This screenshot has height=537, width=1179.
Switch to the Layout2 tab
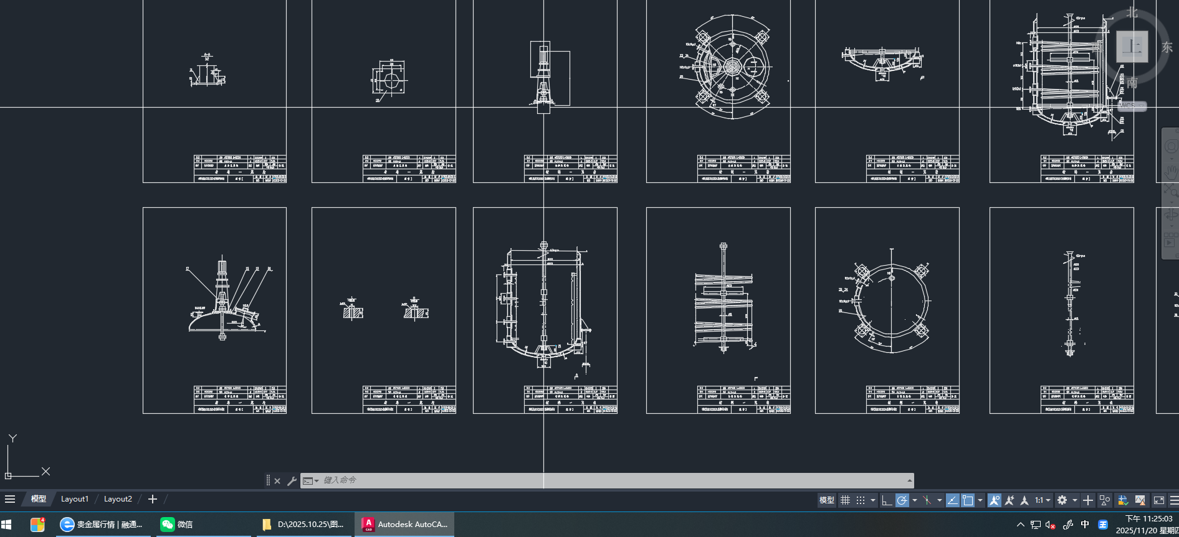tap(118, 499)
